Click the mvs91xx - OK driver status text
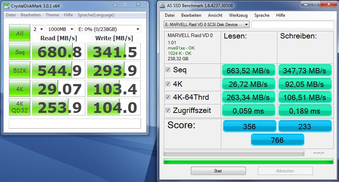The width and height of the screenshot is (339, 182). click(x=181, y=48)
